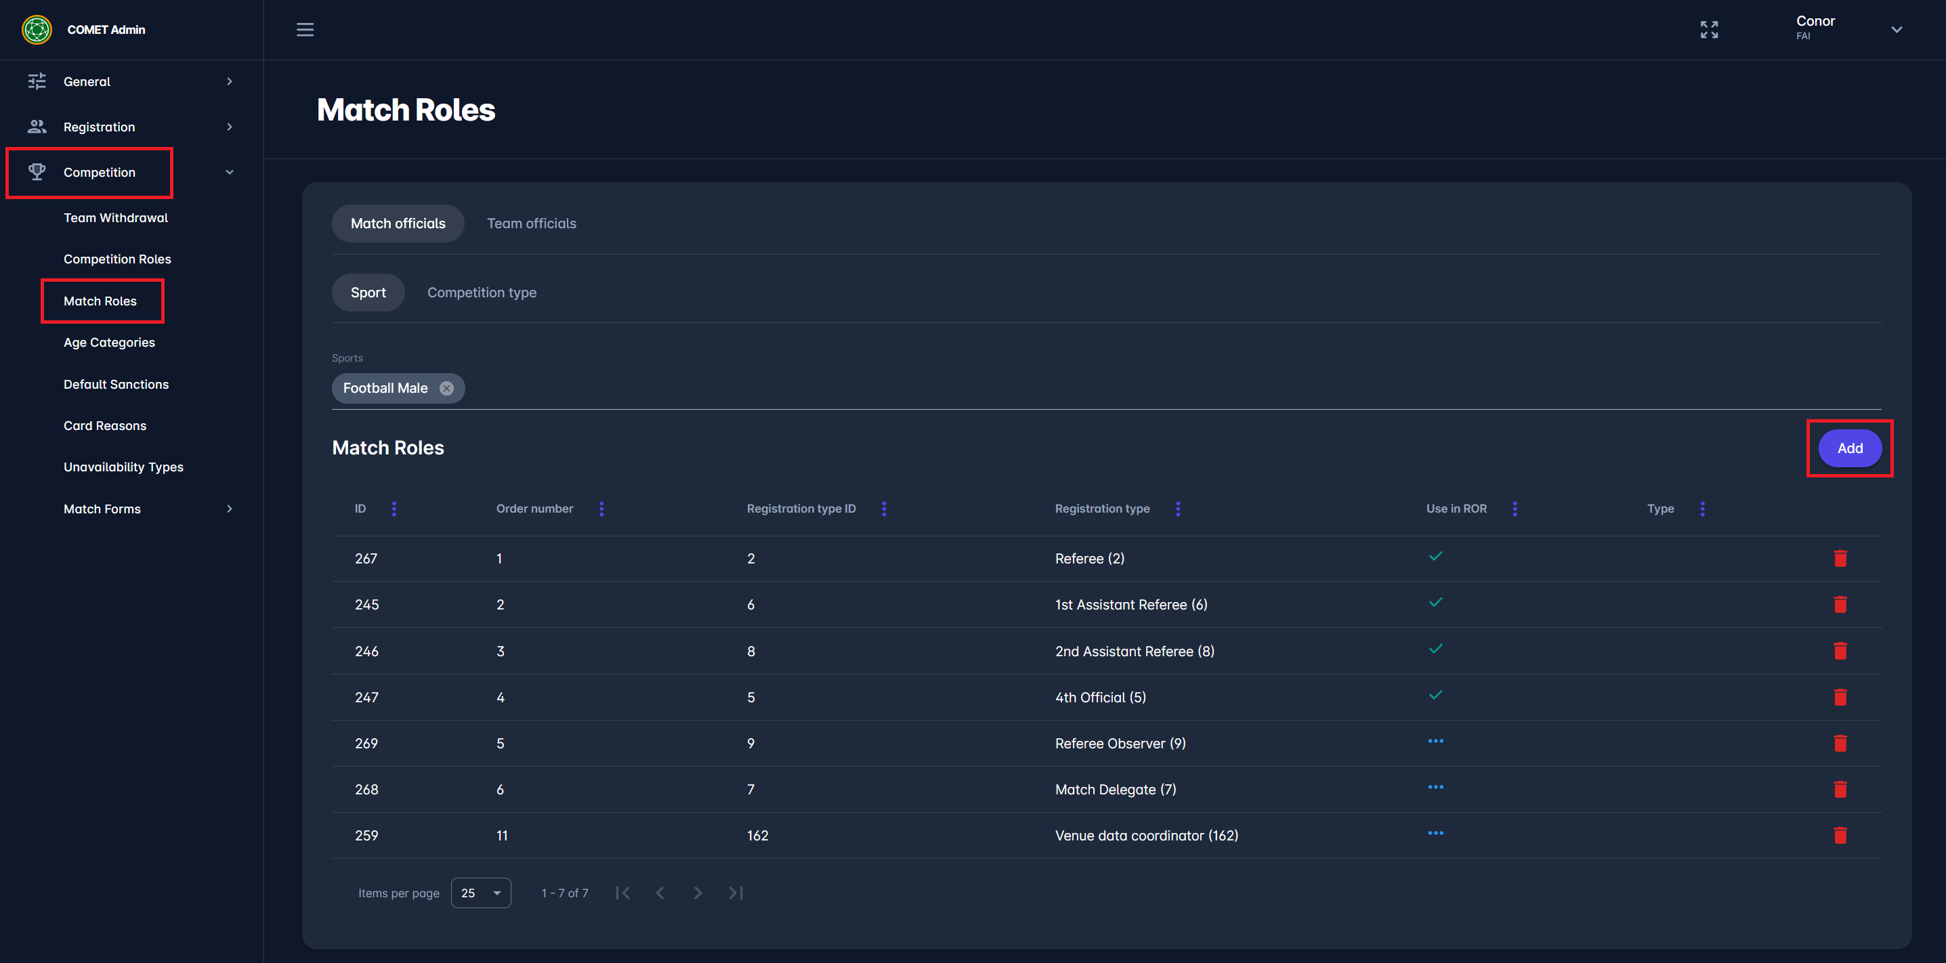Toggle Use in ROR for Match Delegate
The width and height of the screenshot is (1946, 963).
(1435, 787)
